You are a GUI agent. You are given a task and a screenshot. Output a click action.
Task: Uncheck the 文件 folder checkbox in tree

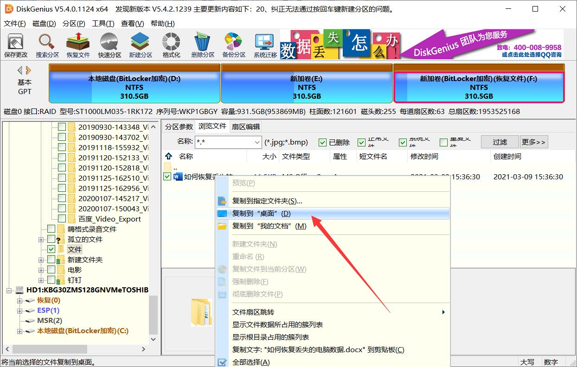51,249
